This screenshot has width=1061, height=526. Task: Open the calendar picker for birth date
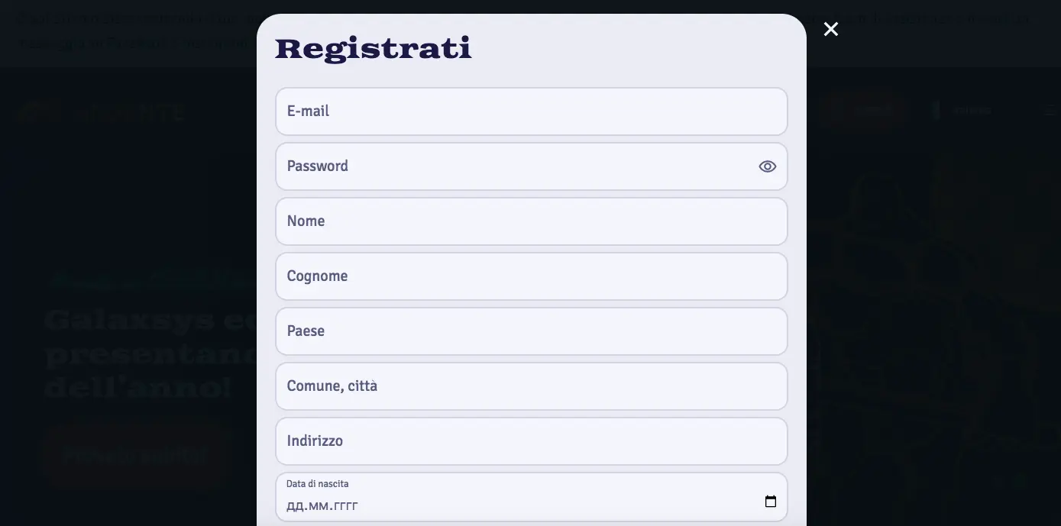click(771, 502)
